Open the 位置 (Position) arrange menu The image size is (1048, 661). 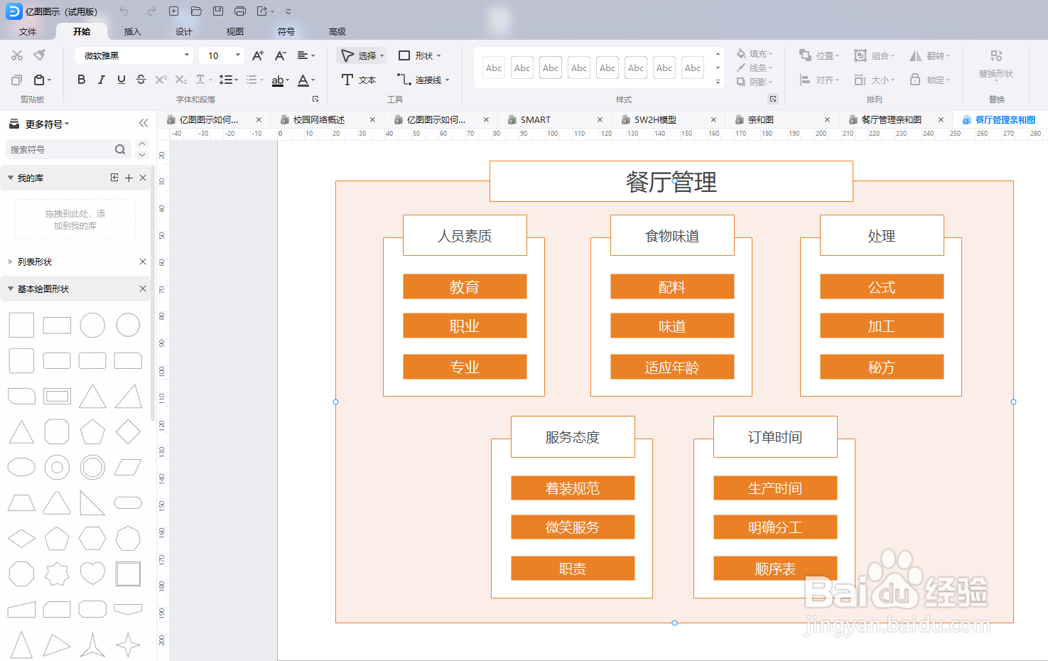[819, 55]
